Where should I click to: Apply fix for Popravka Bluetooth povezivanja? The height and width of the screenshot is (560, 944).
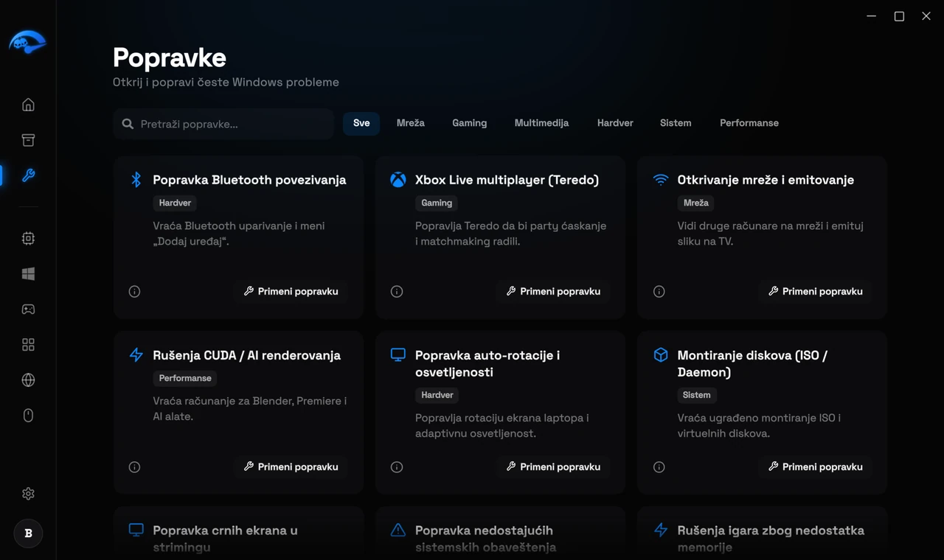click(x=291, y=291)
